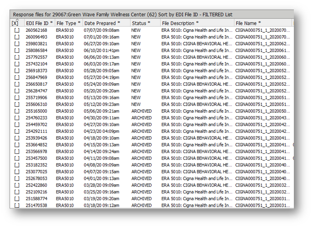Click NEW status on 06/03/20 row
The height and width of the screenshot is (228, 313).
136,64
